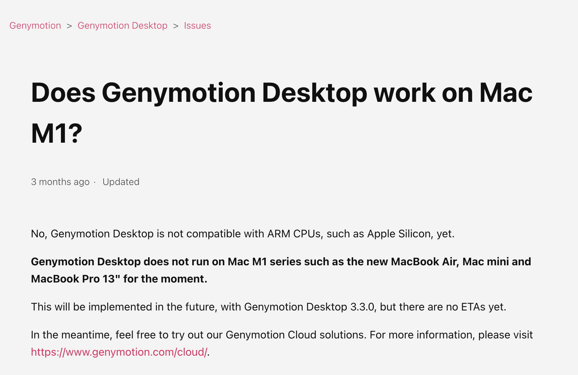Click the dot between timestamp and Updated
The image size is (578, 375).
95,182
